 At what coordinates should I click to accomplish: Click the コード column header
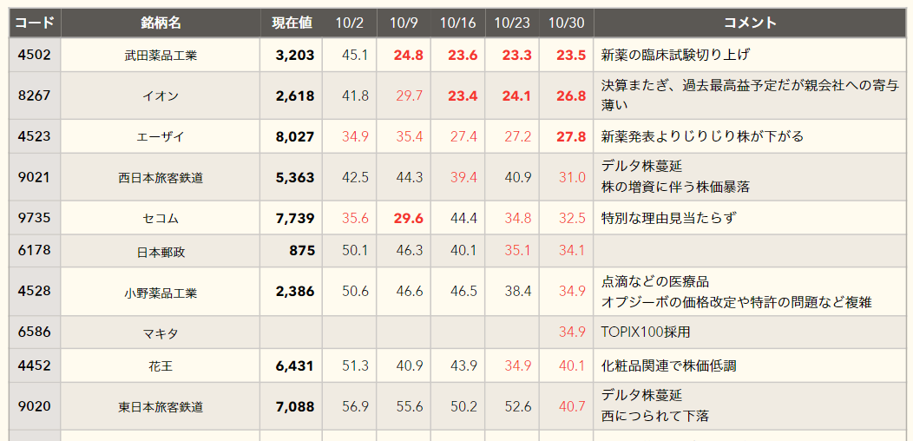click(x=35, y=23)
